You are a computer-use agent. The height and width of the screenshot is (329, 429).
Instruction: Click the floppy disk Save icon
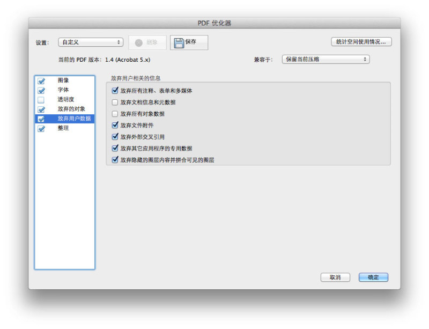(179, 43)
